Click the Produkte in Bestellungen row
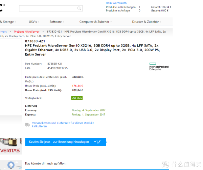 [123, 7]
